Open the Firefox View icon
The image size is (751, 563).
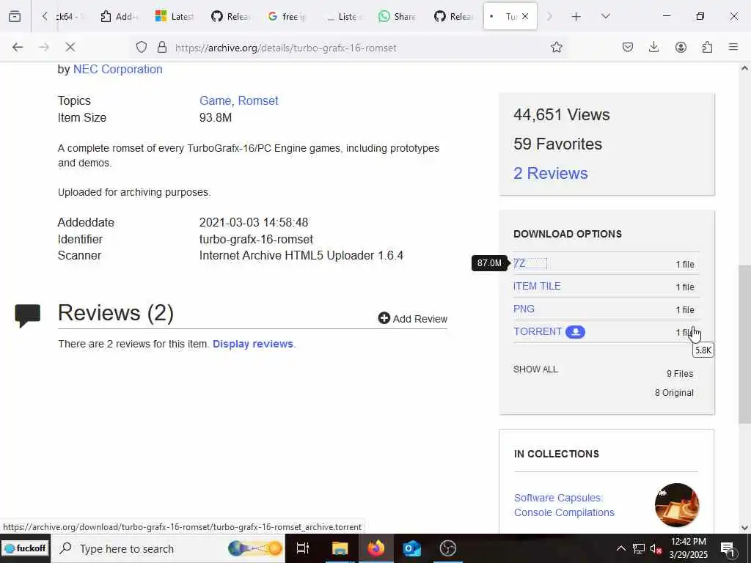(15, 16)
